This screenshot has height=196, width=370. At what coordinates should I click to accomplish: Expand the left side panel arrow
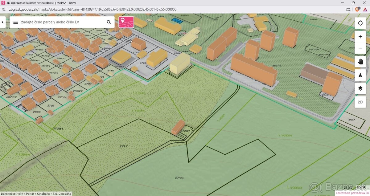[3, 22]
